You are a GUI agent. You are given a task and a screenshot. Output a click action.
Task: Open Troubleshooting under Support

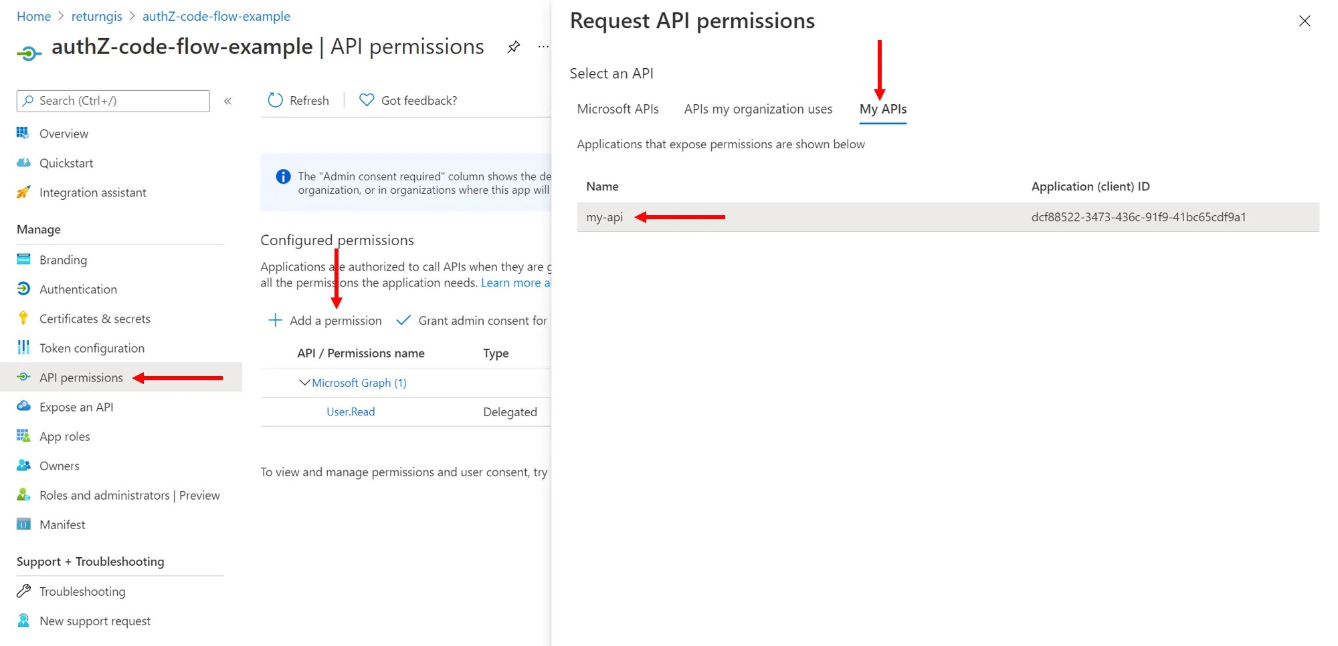point(82,591)
